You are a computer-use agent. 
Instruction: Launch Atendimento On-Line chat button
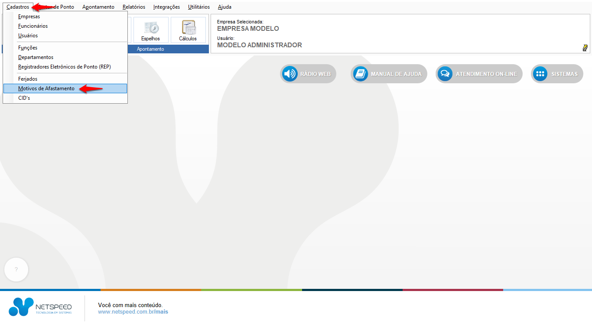(x=479, y=74)
